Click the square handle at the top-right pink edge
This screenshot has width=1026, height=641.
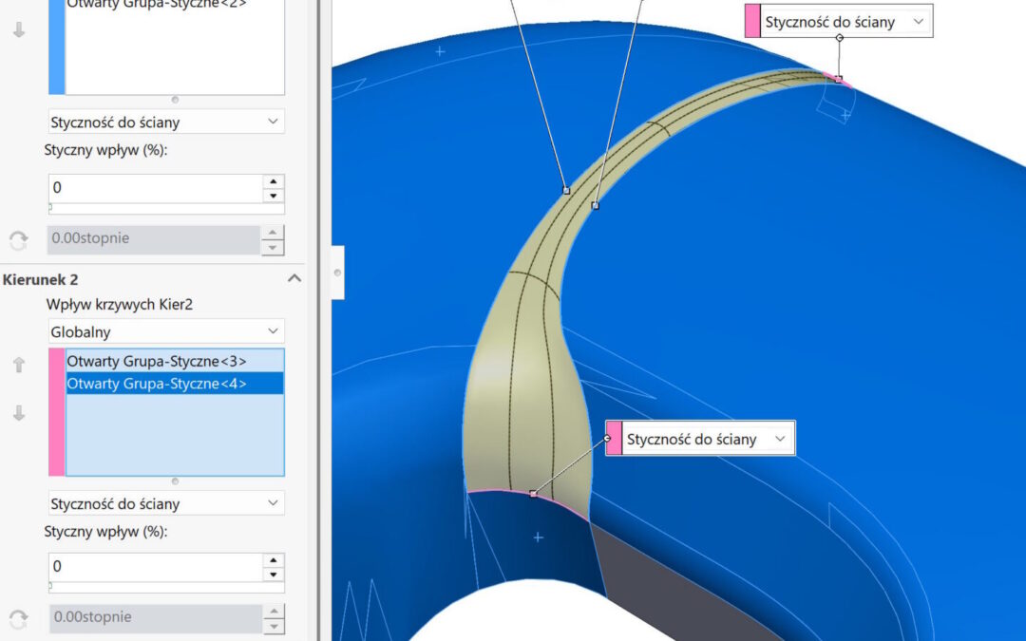[x=838, y=79]
